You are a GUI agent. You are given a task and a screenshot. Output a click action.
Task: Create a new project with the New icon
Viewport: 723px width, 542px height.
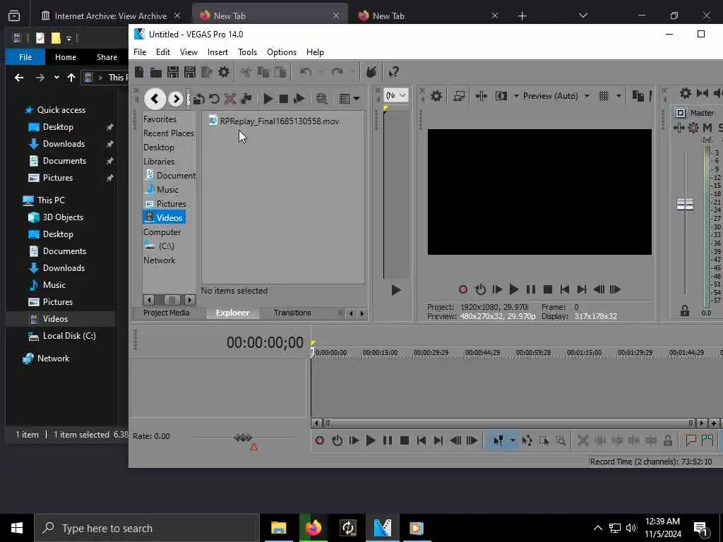click(x=139, y=72)
